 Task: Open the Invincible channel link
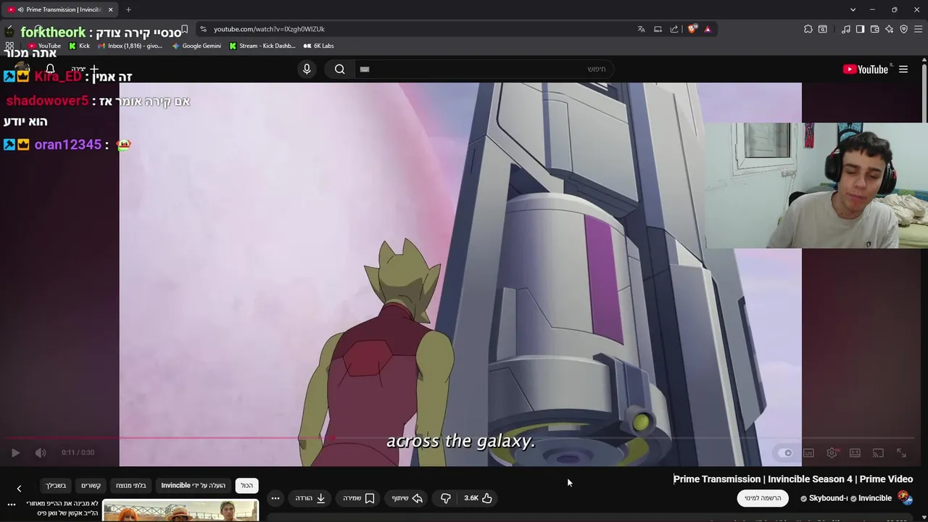875,498
